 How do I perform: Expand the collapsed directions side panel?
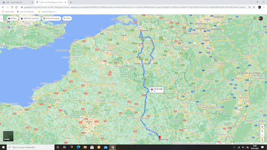coord(2,18)
